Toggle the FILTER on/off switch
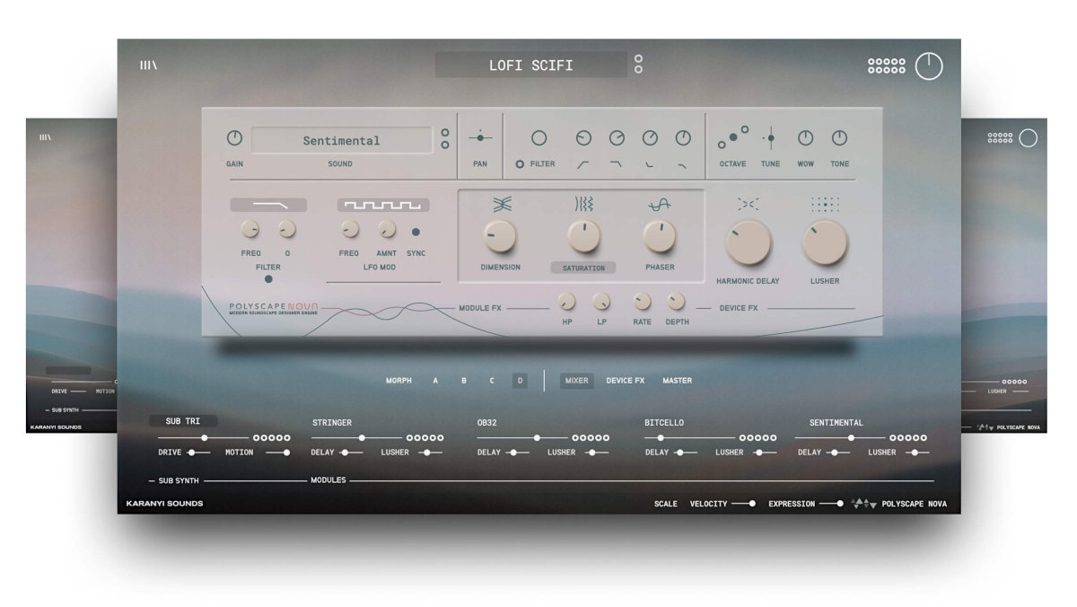This screenshot has height=607, width=1077. tap(520, 163)
